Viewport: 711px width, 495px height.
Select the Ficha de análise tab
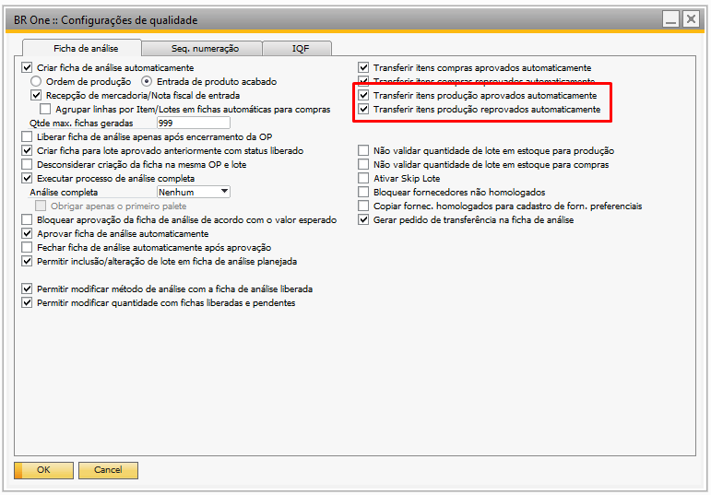pos(82,48)
